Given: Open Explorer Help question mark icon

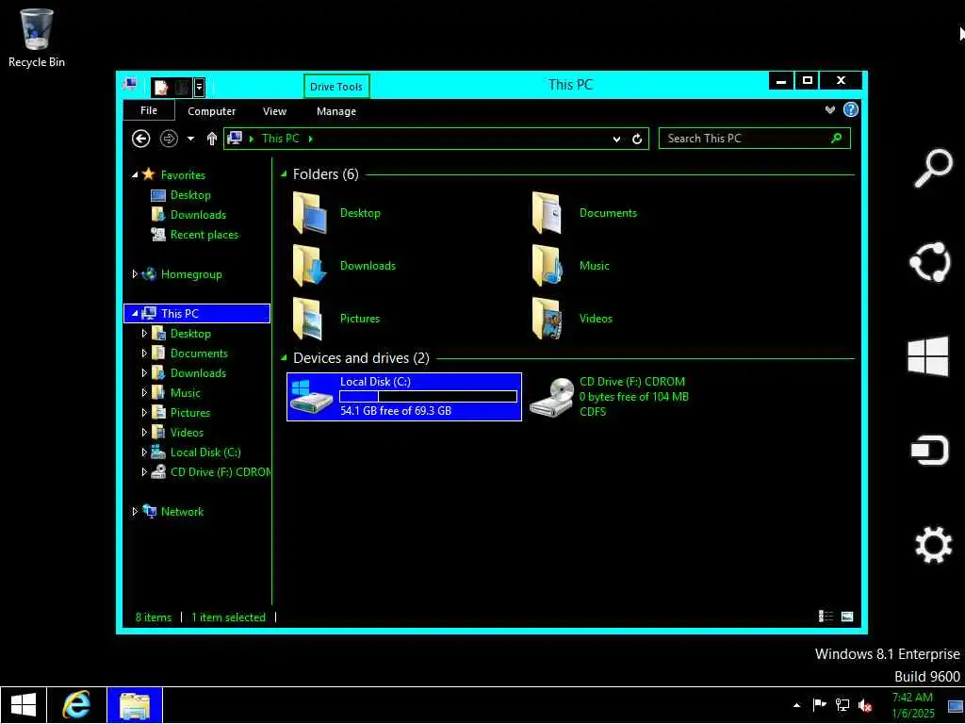Looking at the screenshot, I should (851, 109).
